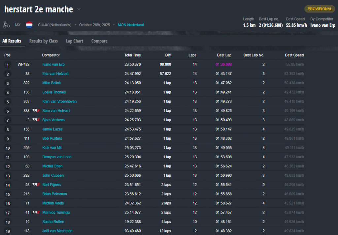Switch to Results by Class tab
Image resolution: width=338 pixels, height=235 pixels.
[x=44, y=41]
